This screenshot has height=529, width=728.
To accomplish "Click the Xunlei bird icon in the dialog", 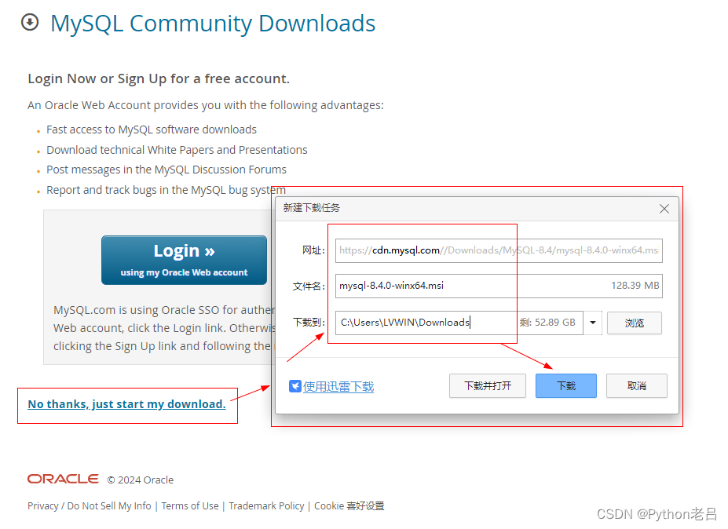I will click(294, 386).
